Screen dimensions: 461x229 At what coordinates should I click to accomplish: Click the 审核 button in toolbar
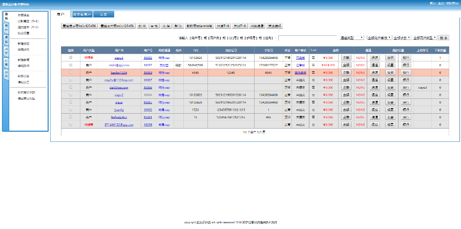coord(154,26)
